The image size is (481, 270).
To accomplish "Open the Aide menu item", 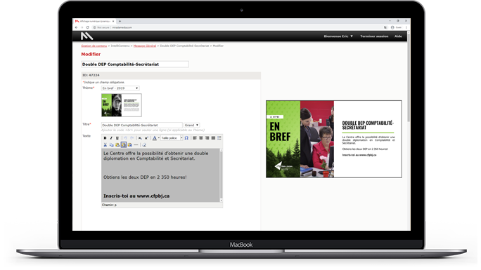I will (x=398, y=36).
